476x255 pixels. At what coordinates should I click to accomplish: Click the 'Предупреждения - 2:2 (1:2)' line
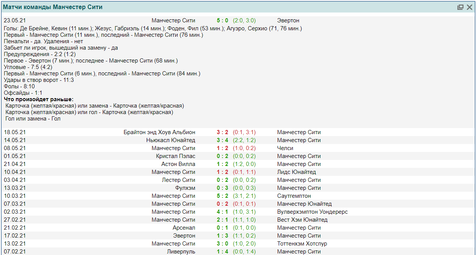pyautogui.click(x=40, y=54)
